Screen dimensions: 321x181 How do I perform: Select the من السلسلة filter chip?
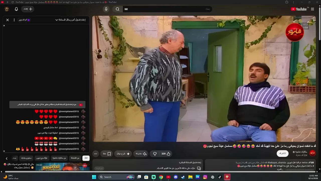point(75,158)
